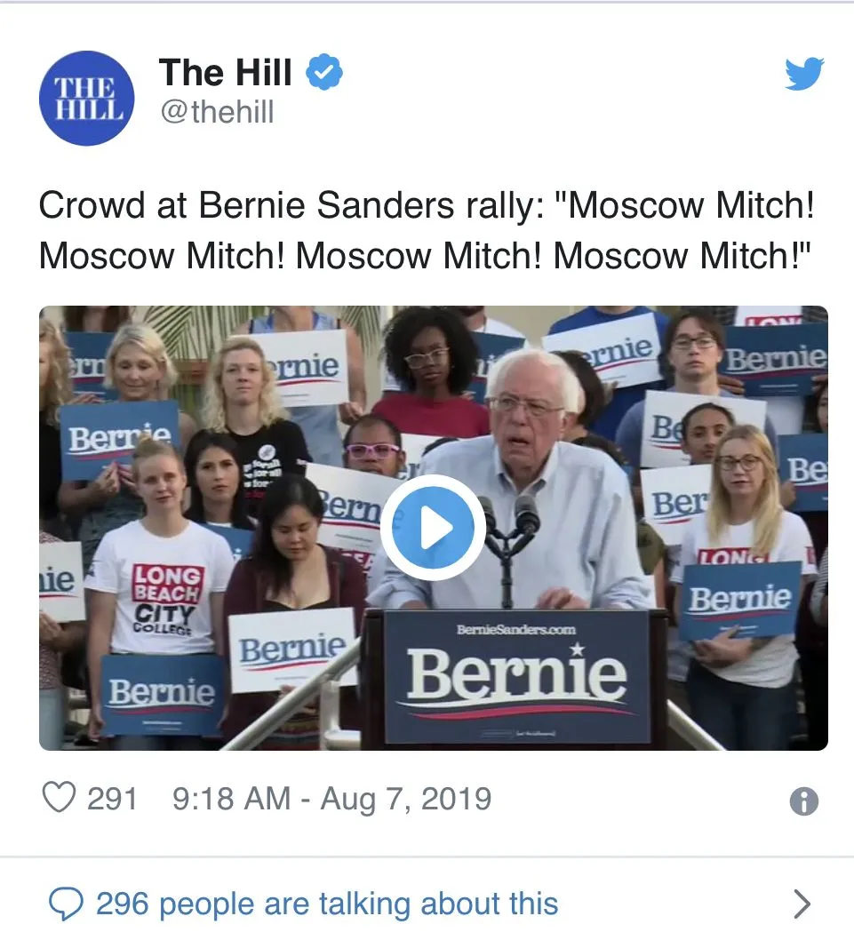Click the Twitter bird logo

pos(804,74)
